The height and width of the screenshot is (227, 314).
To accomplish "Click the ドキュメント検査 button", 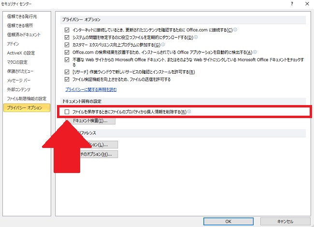I will pos(90,120).
